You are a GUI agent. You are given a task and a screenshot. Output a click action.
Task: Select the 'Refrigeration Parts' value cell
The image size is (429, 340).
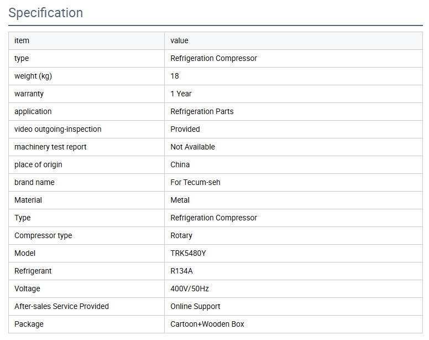pyautogui.click(x=202, y=111)
